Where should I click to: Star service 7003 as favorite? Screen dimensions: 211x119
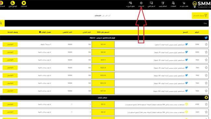(206, 83)
